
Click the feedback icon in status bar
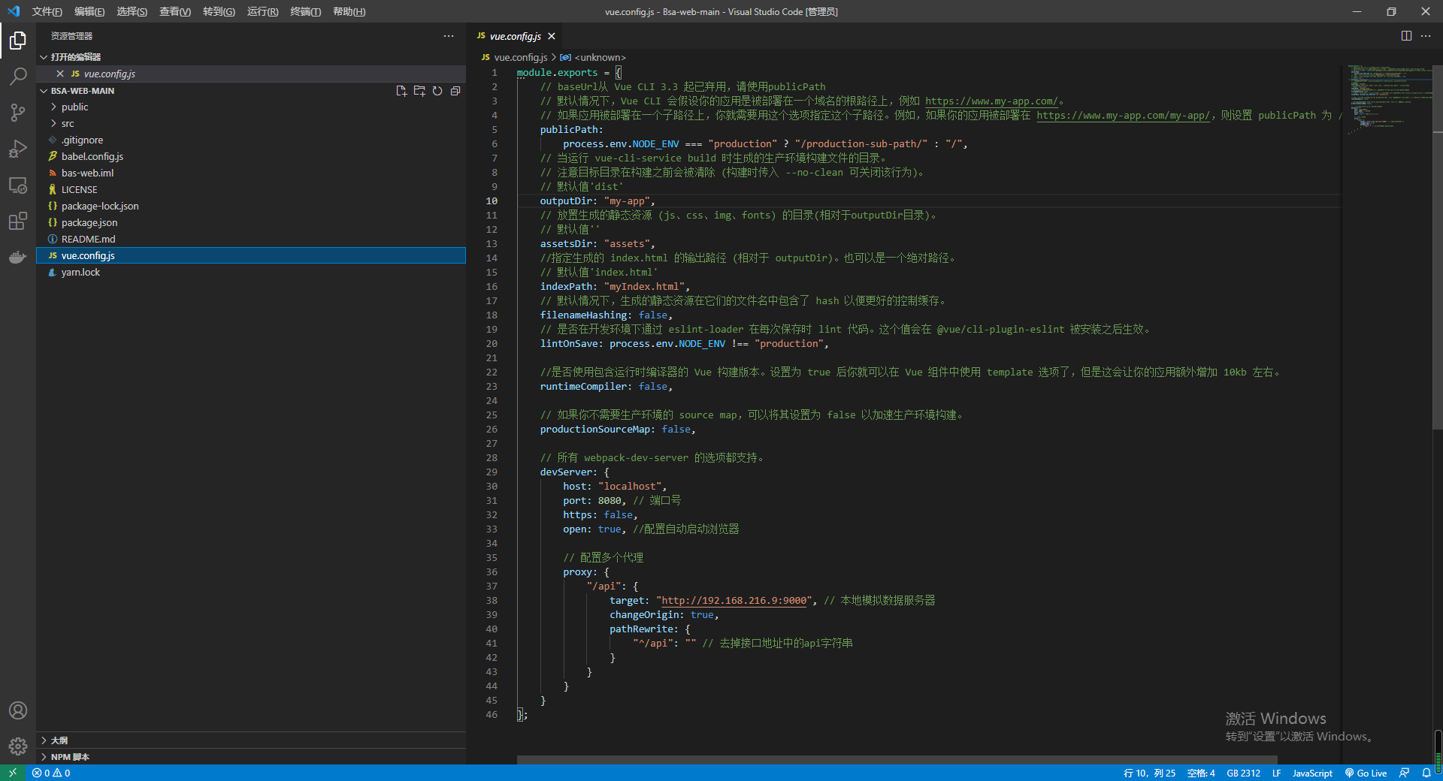[x=1404, y=773]
